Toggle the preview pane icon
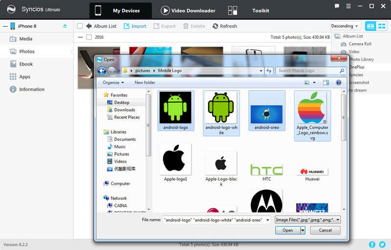The image size is (391, 250). point(326,83)
